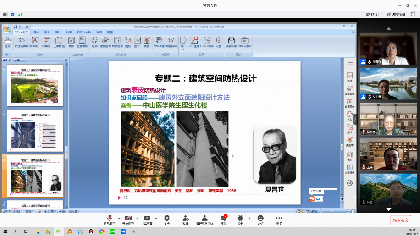Open the manage members panel
Viewport: 420px width, 236px height.
point(204,219)
